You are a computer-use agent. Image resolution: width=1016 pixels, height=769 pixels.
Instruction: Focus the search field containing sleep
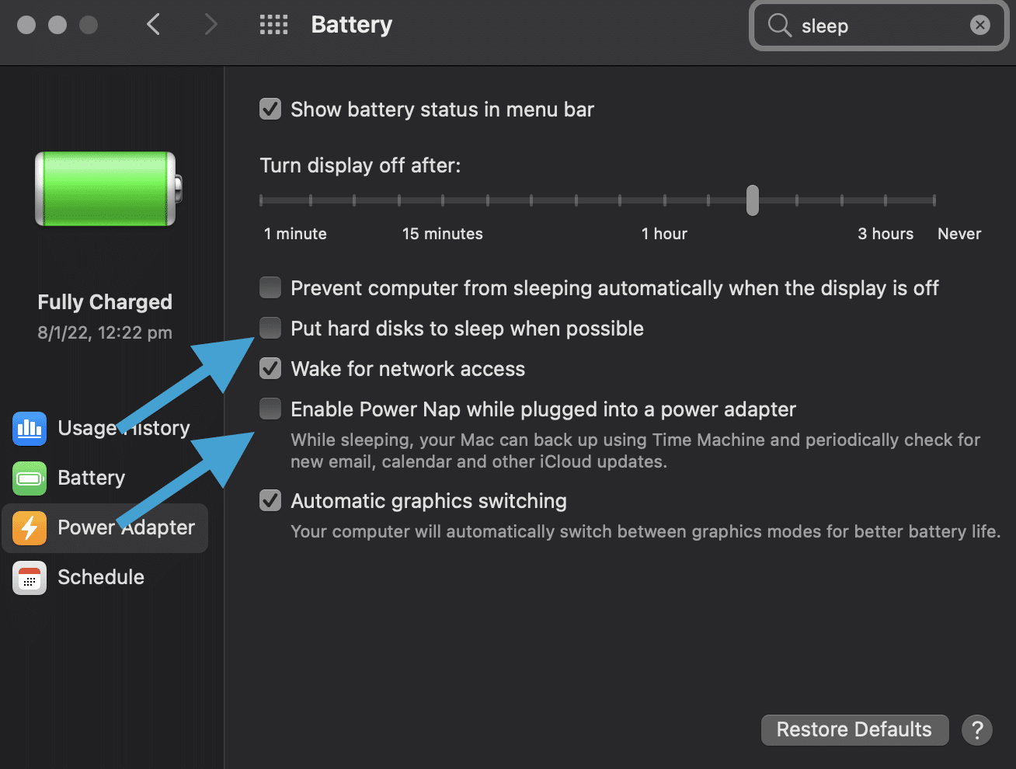click(879, 26)
